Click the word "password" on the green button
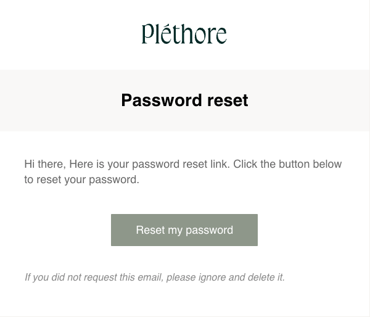The height and width of the screenshot is (317, 370). tap(210, 230)
